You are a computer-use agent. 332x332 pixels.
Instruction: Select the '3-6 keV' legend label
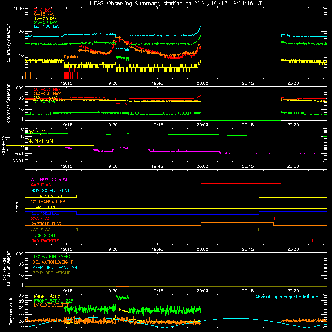[43, 10]
